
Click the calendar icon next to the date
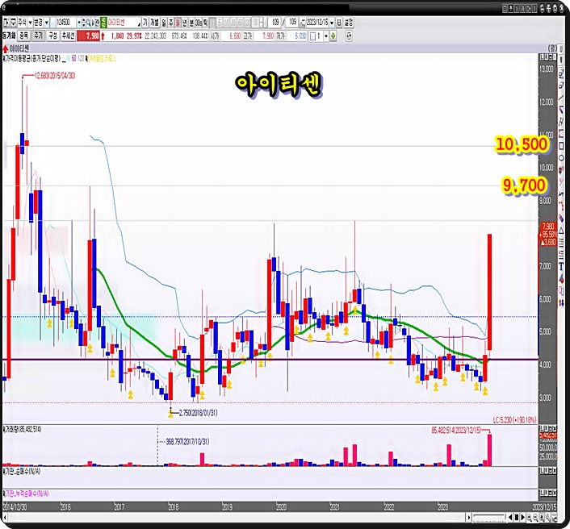click(339, 23)
